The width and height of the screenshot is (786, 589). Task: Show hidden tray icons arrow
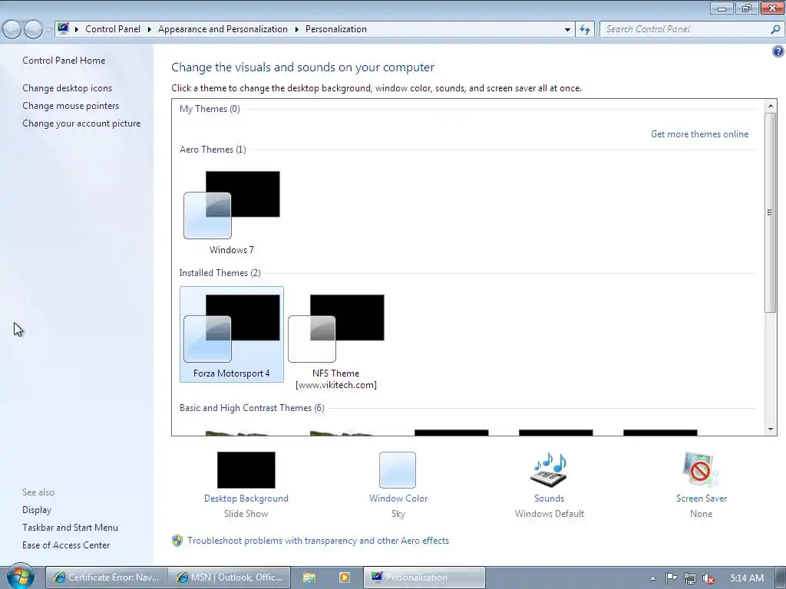click(x=652, y=578)
